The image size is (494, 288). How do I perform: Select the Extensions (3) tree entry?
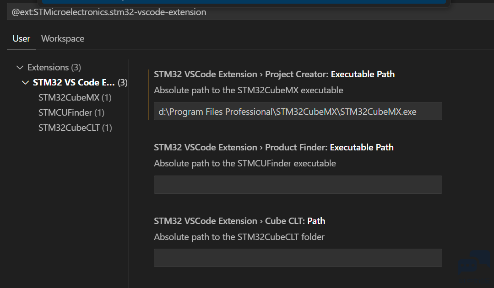point(54,67)
